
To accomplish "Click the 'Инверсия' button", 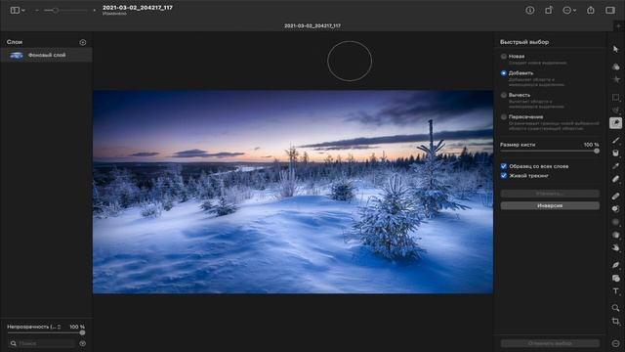I will (x=550, y=205).
